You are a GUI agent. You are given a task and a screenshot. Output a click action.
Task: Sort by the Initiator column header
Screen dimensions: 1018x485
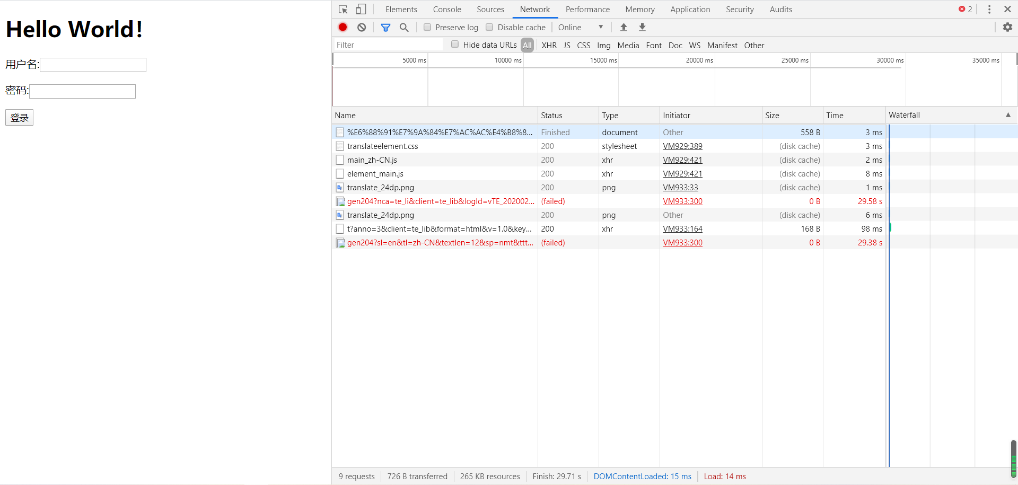(711, 115)
